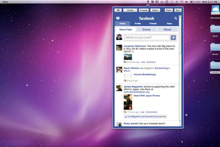The width and height of the screenshot is (220, 147).
Task: Click the 9 hours ago timestamp
Action: coord(132,80)
